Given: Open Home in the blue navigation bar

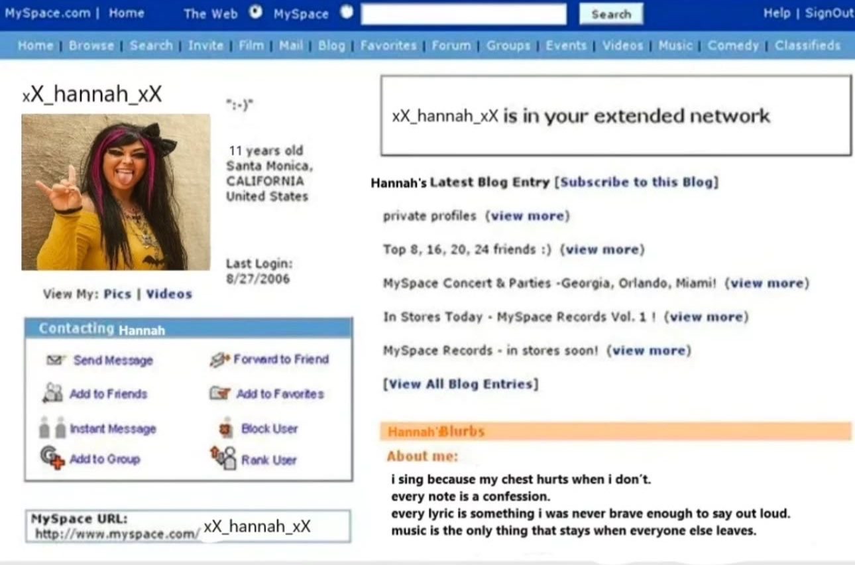Looking at the screenshot, I should point(35,45).
